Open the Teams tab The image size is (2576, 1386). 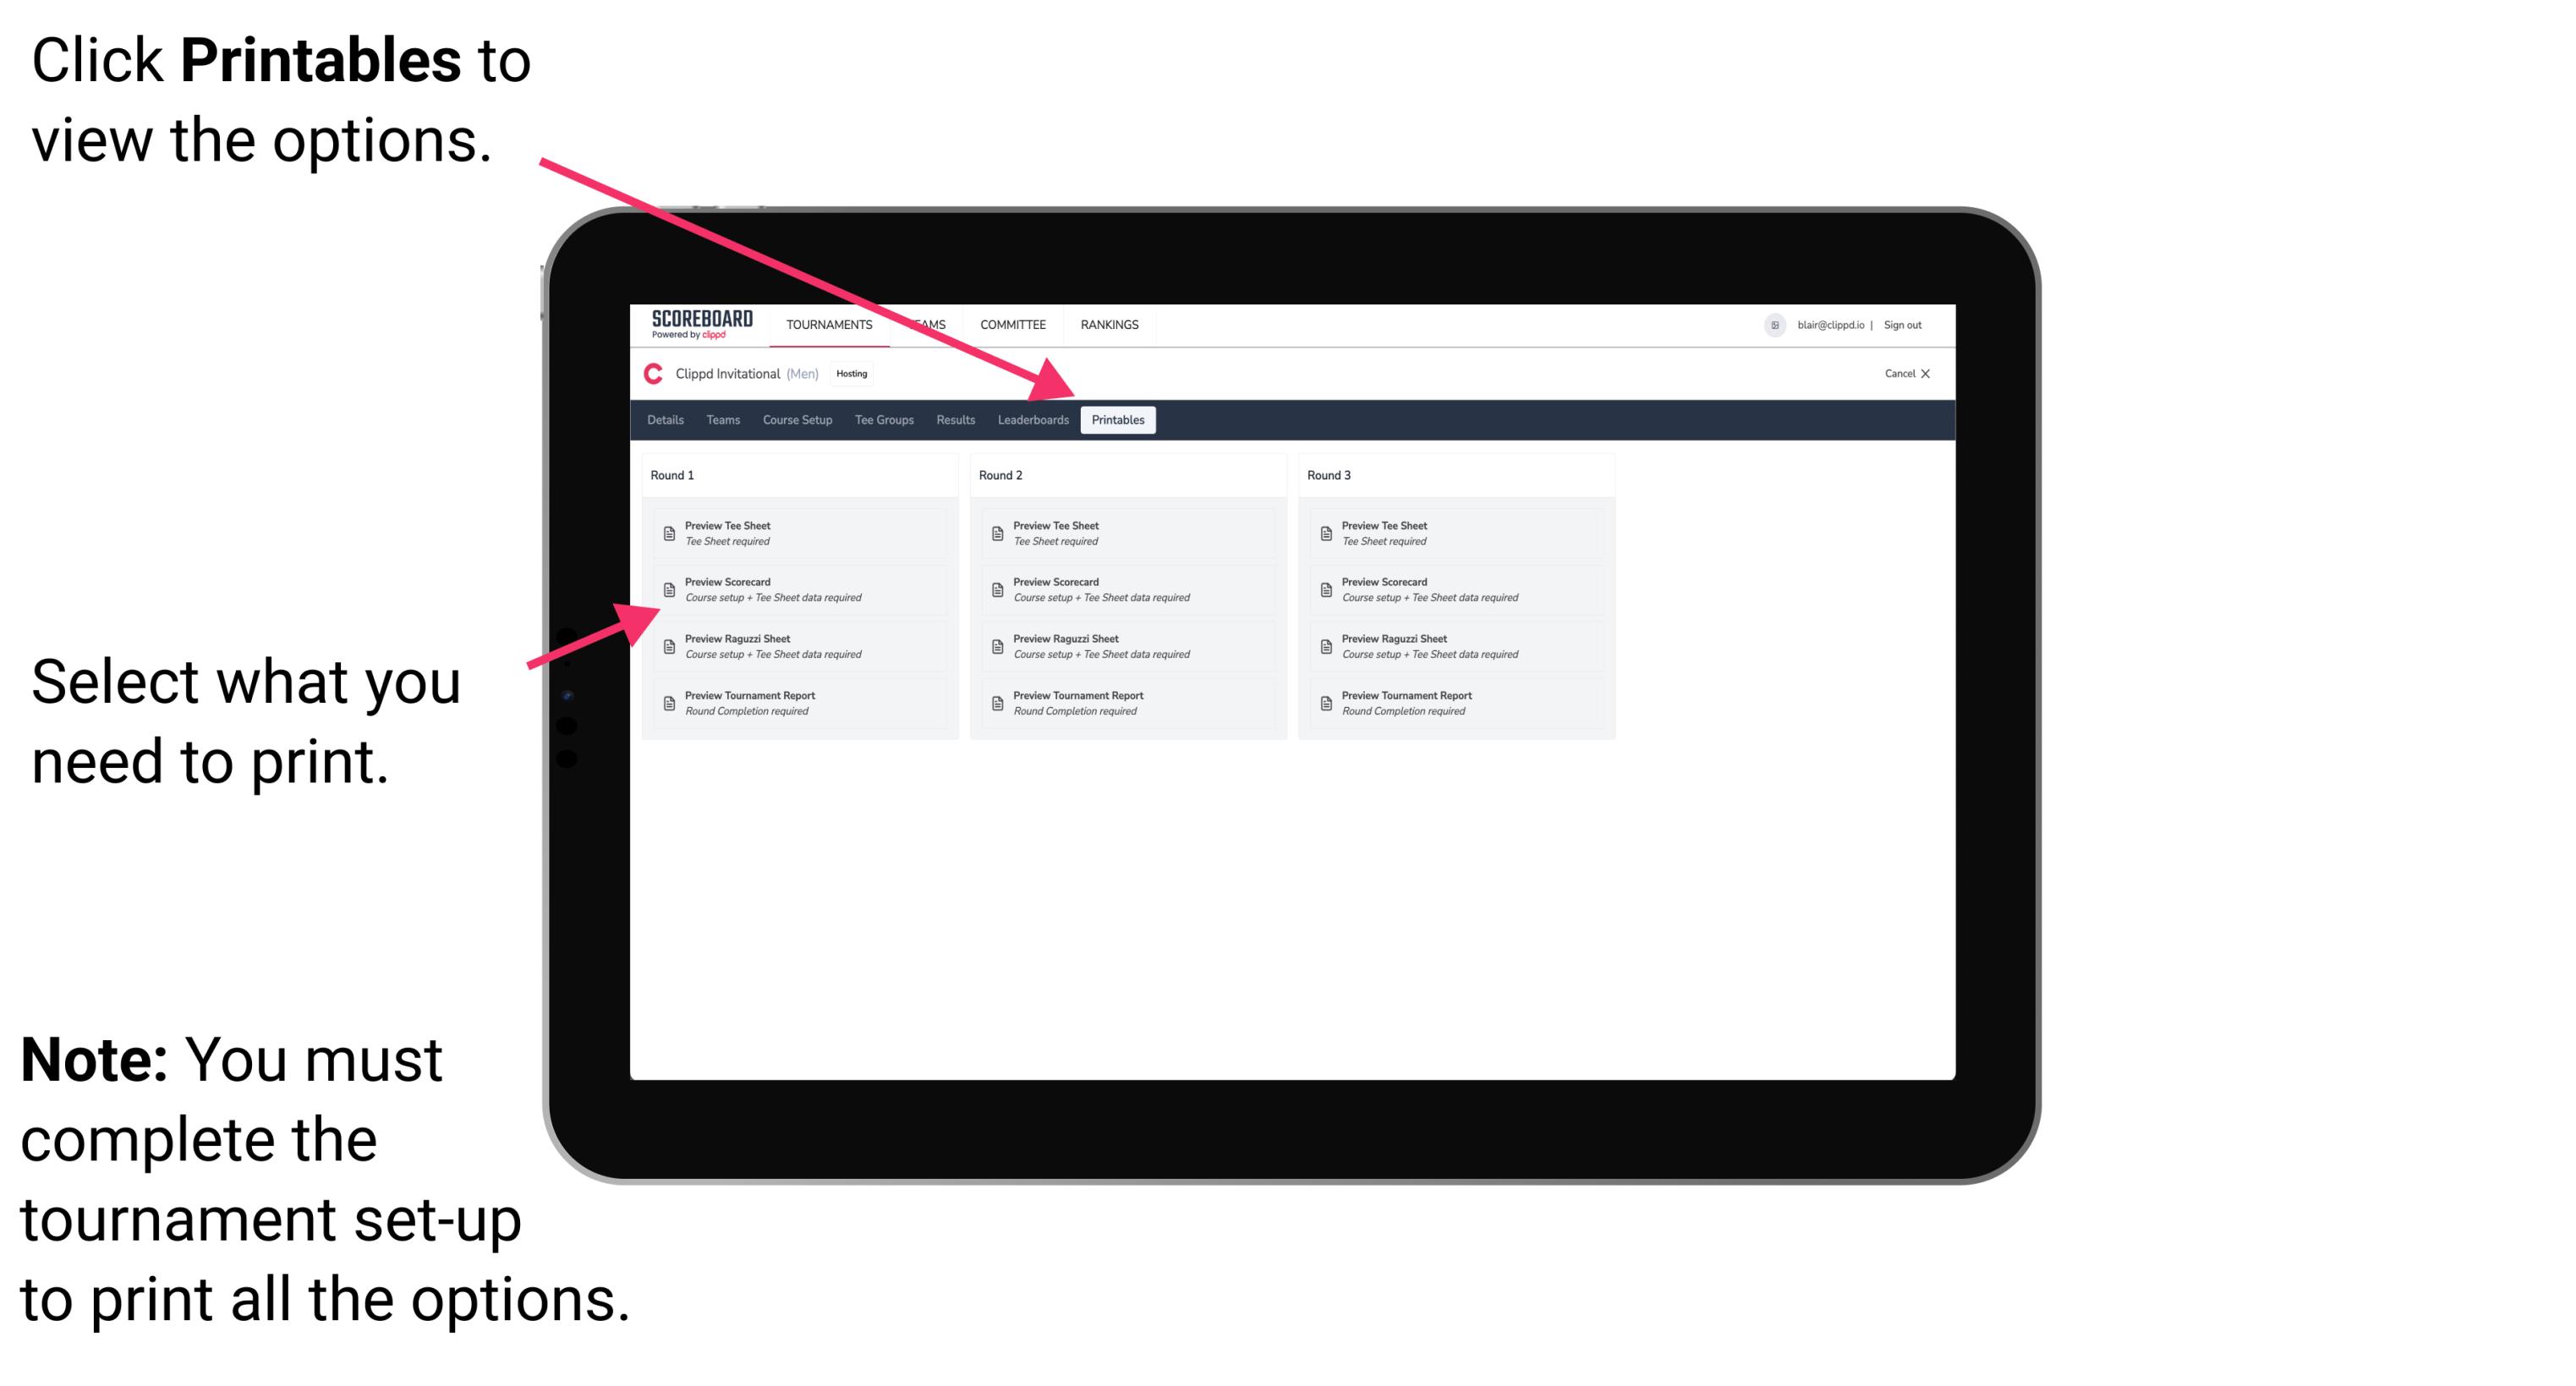click(x=719, y=420)
